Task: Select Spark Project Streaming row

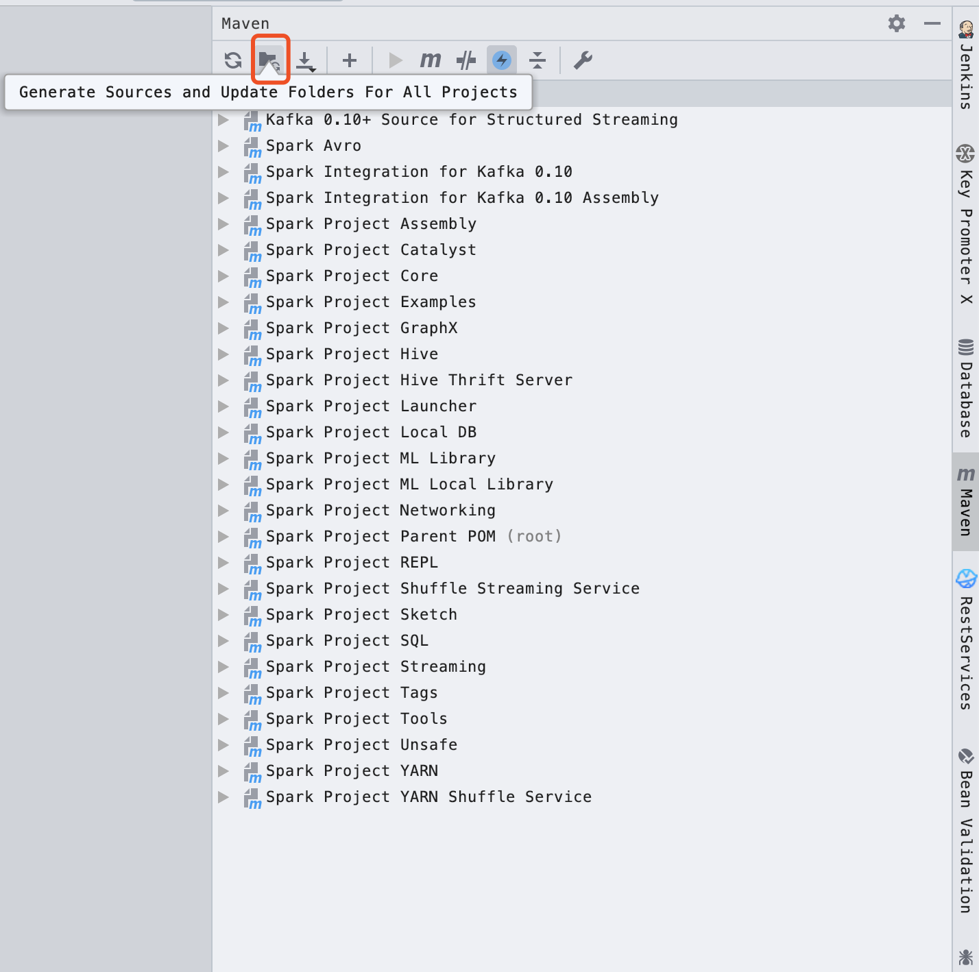Action: click(582, 667)
